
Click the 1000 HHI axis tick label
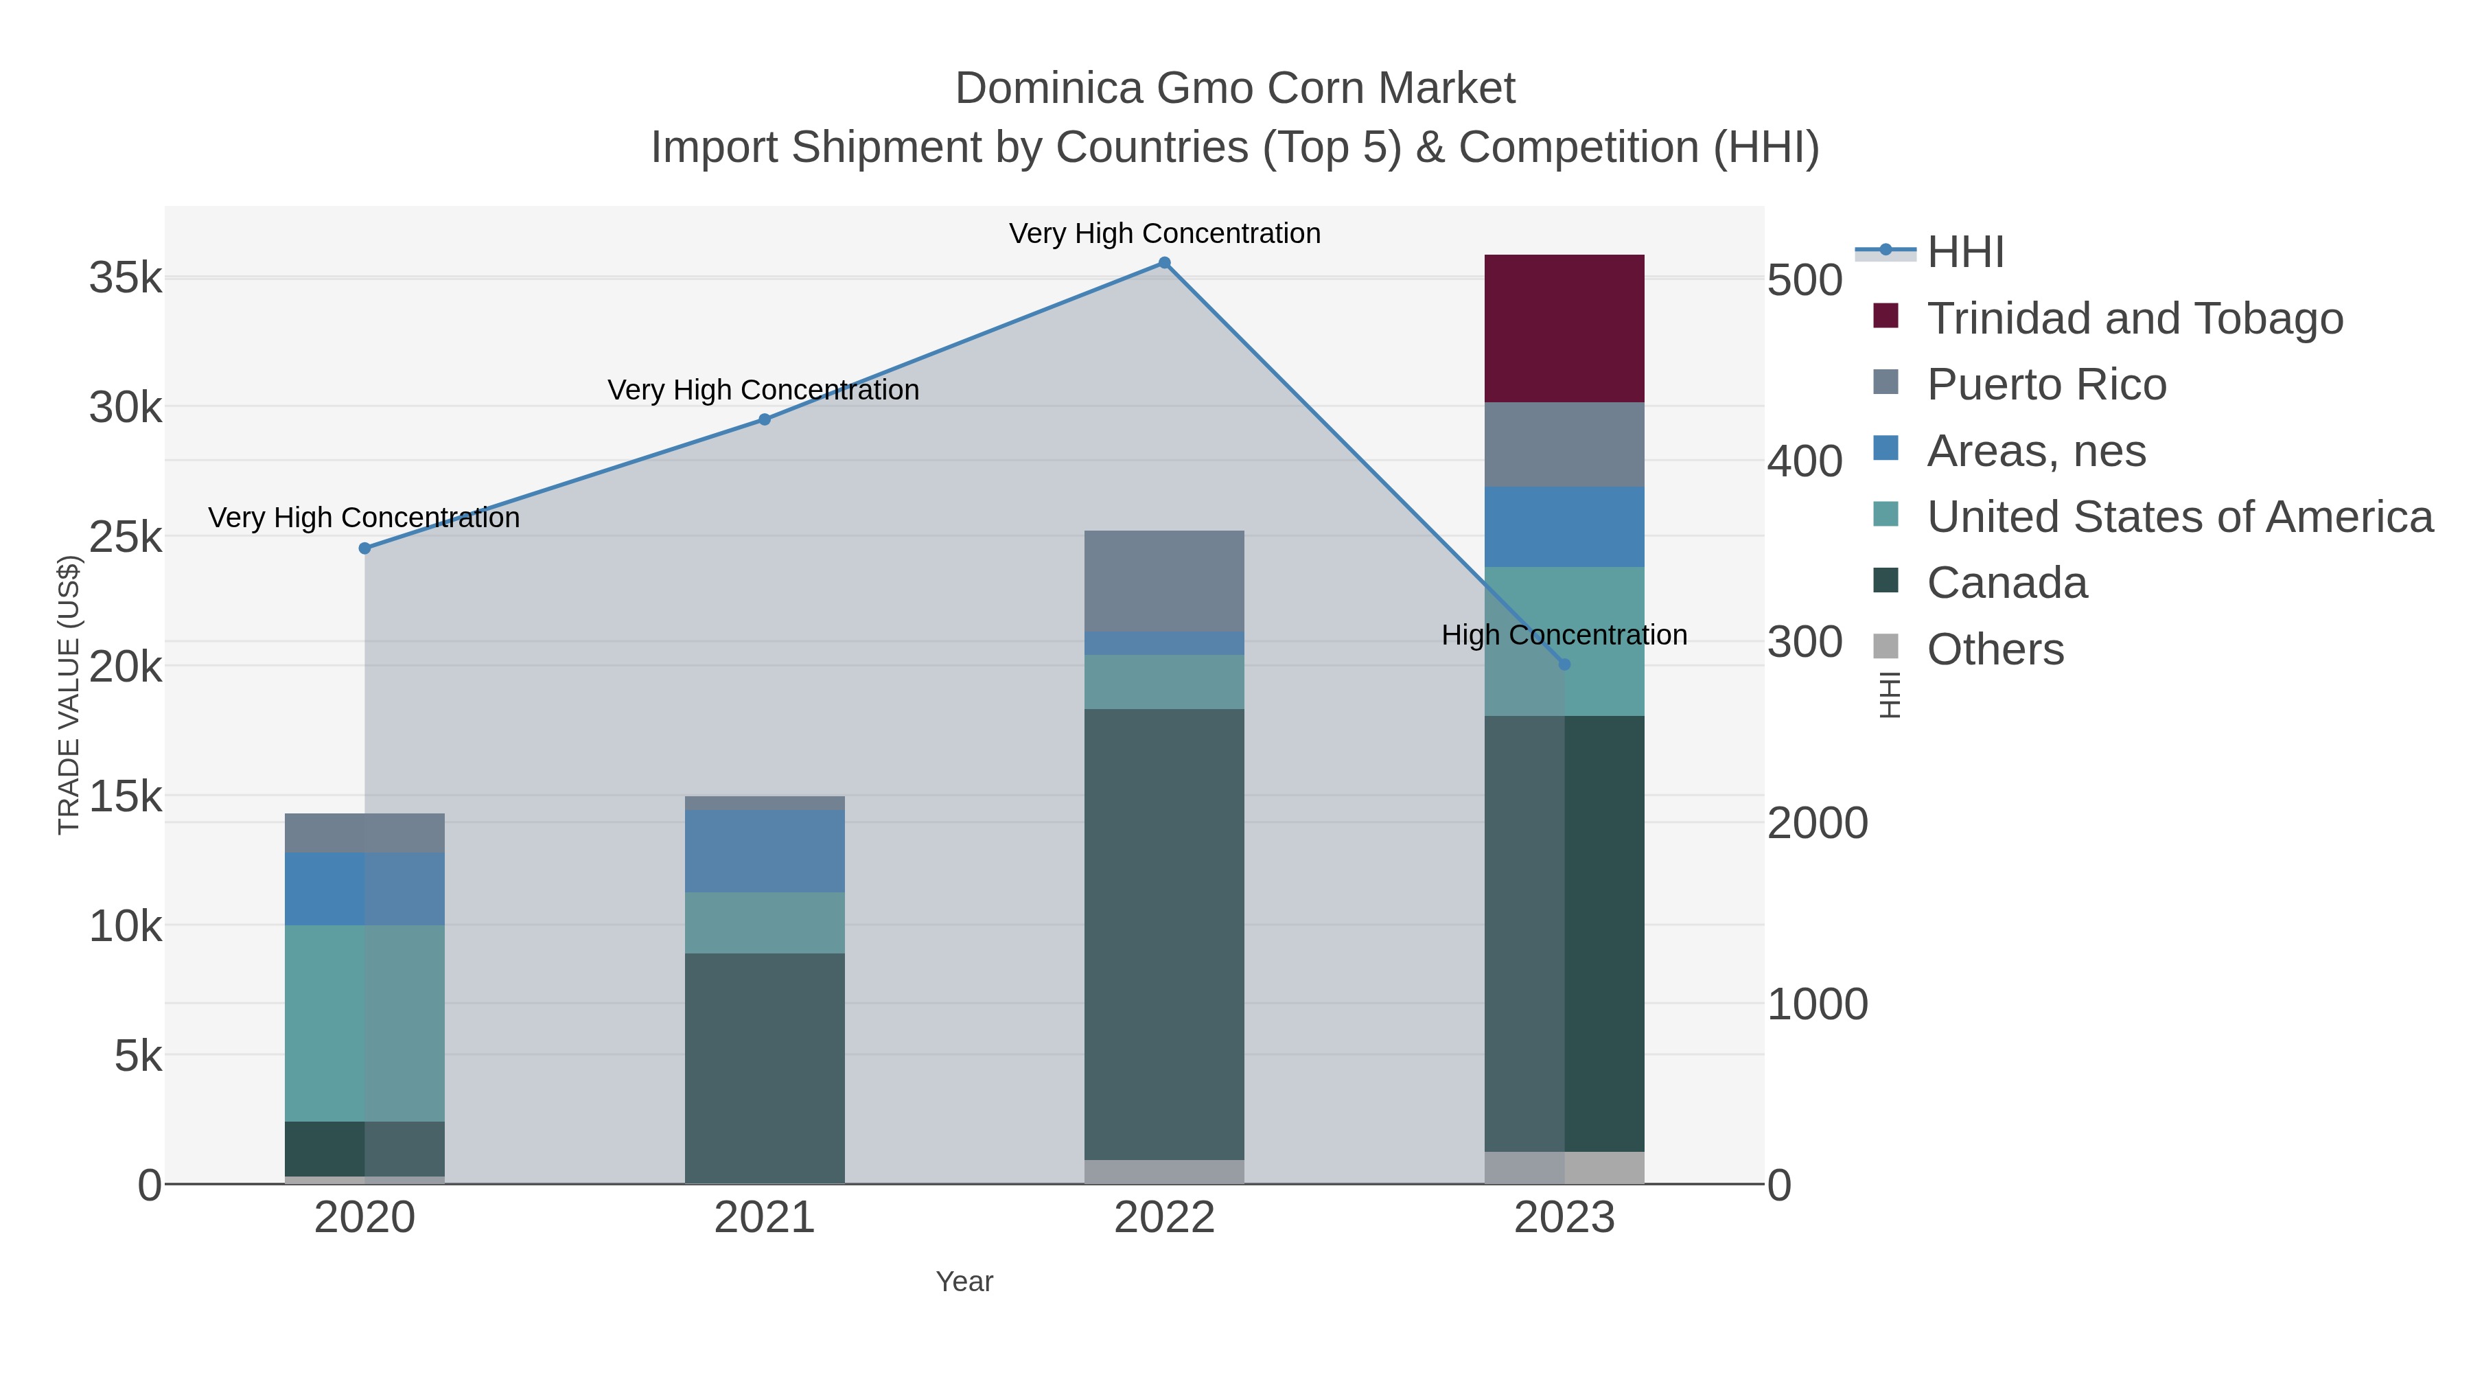[x=1818, y=1004]
